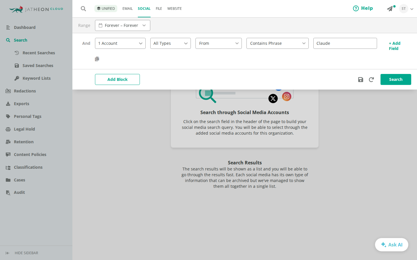
Task: Go to Legal Hold
Action: 24,129
